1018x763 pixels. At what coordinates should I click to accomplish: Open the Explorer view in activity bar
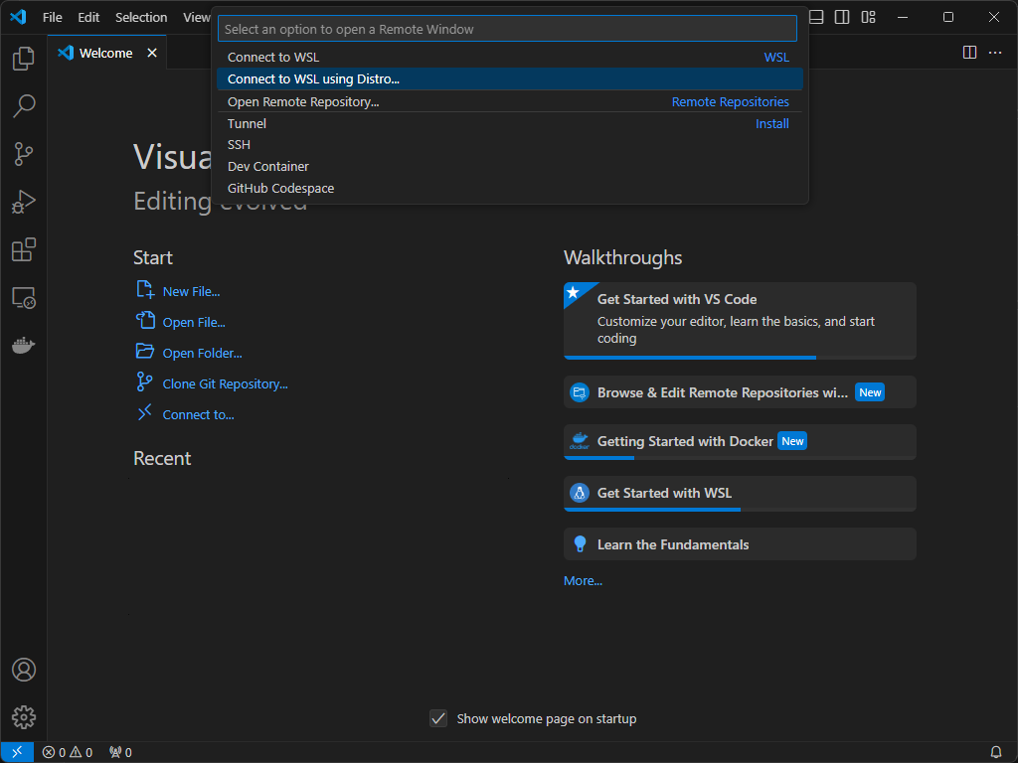pos(24,59)
